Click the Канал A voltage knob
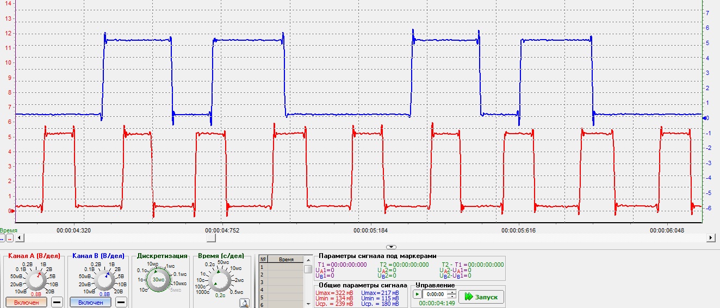 click(x=36, y=281)
